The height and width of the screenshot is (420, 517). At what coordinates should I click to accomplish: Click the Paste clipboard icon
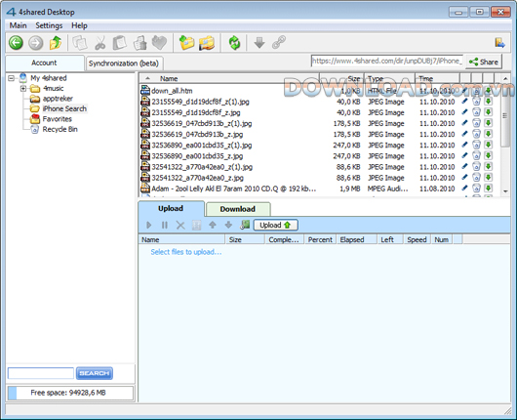tap(119, 43)
